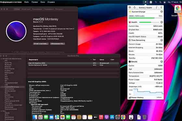Open the Окно menu
182x121 pixels.
tap(43, 2)
